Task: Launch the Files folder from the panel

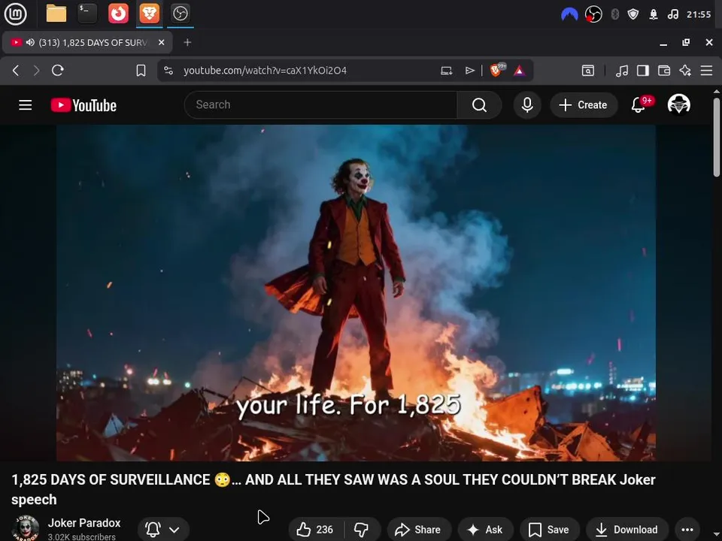Action: coord(56,14)
